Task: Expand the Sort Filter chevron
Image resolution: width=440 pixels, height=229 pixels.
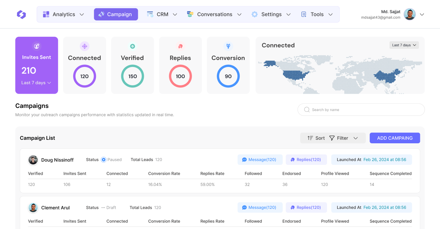Action: [x=355, y=138]
